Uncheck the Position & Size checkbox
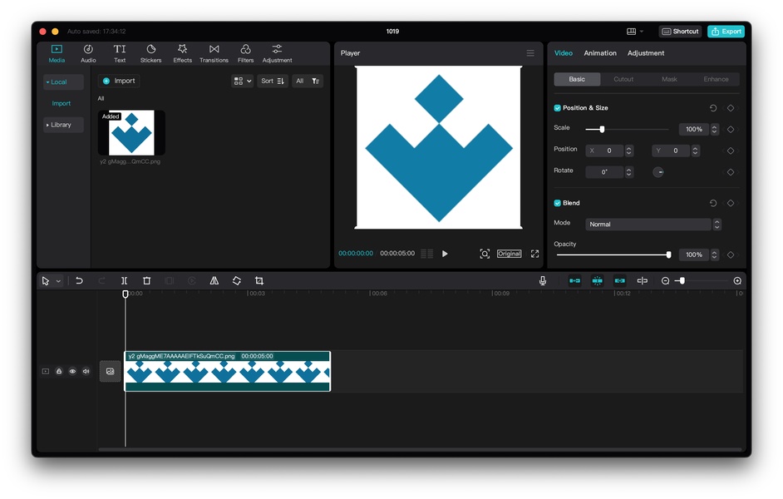 point(557,108)
